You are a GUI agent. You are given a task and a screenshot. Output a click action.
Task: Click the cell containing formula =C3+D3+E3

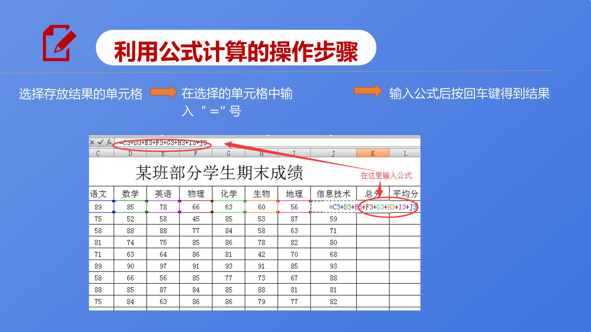(x=373, y=207)
